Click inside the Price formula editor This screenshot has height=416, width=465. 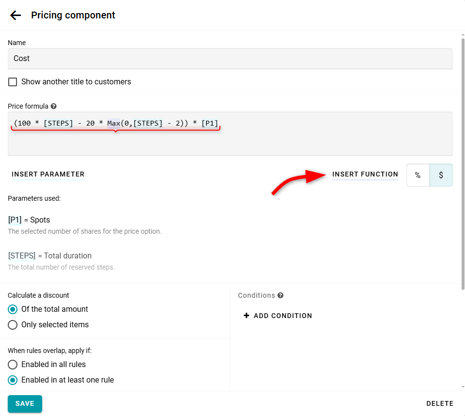click(x=230, y=141)
